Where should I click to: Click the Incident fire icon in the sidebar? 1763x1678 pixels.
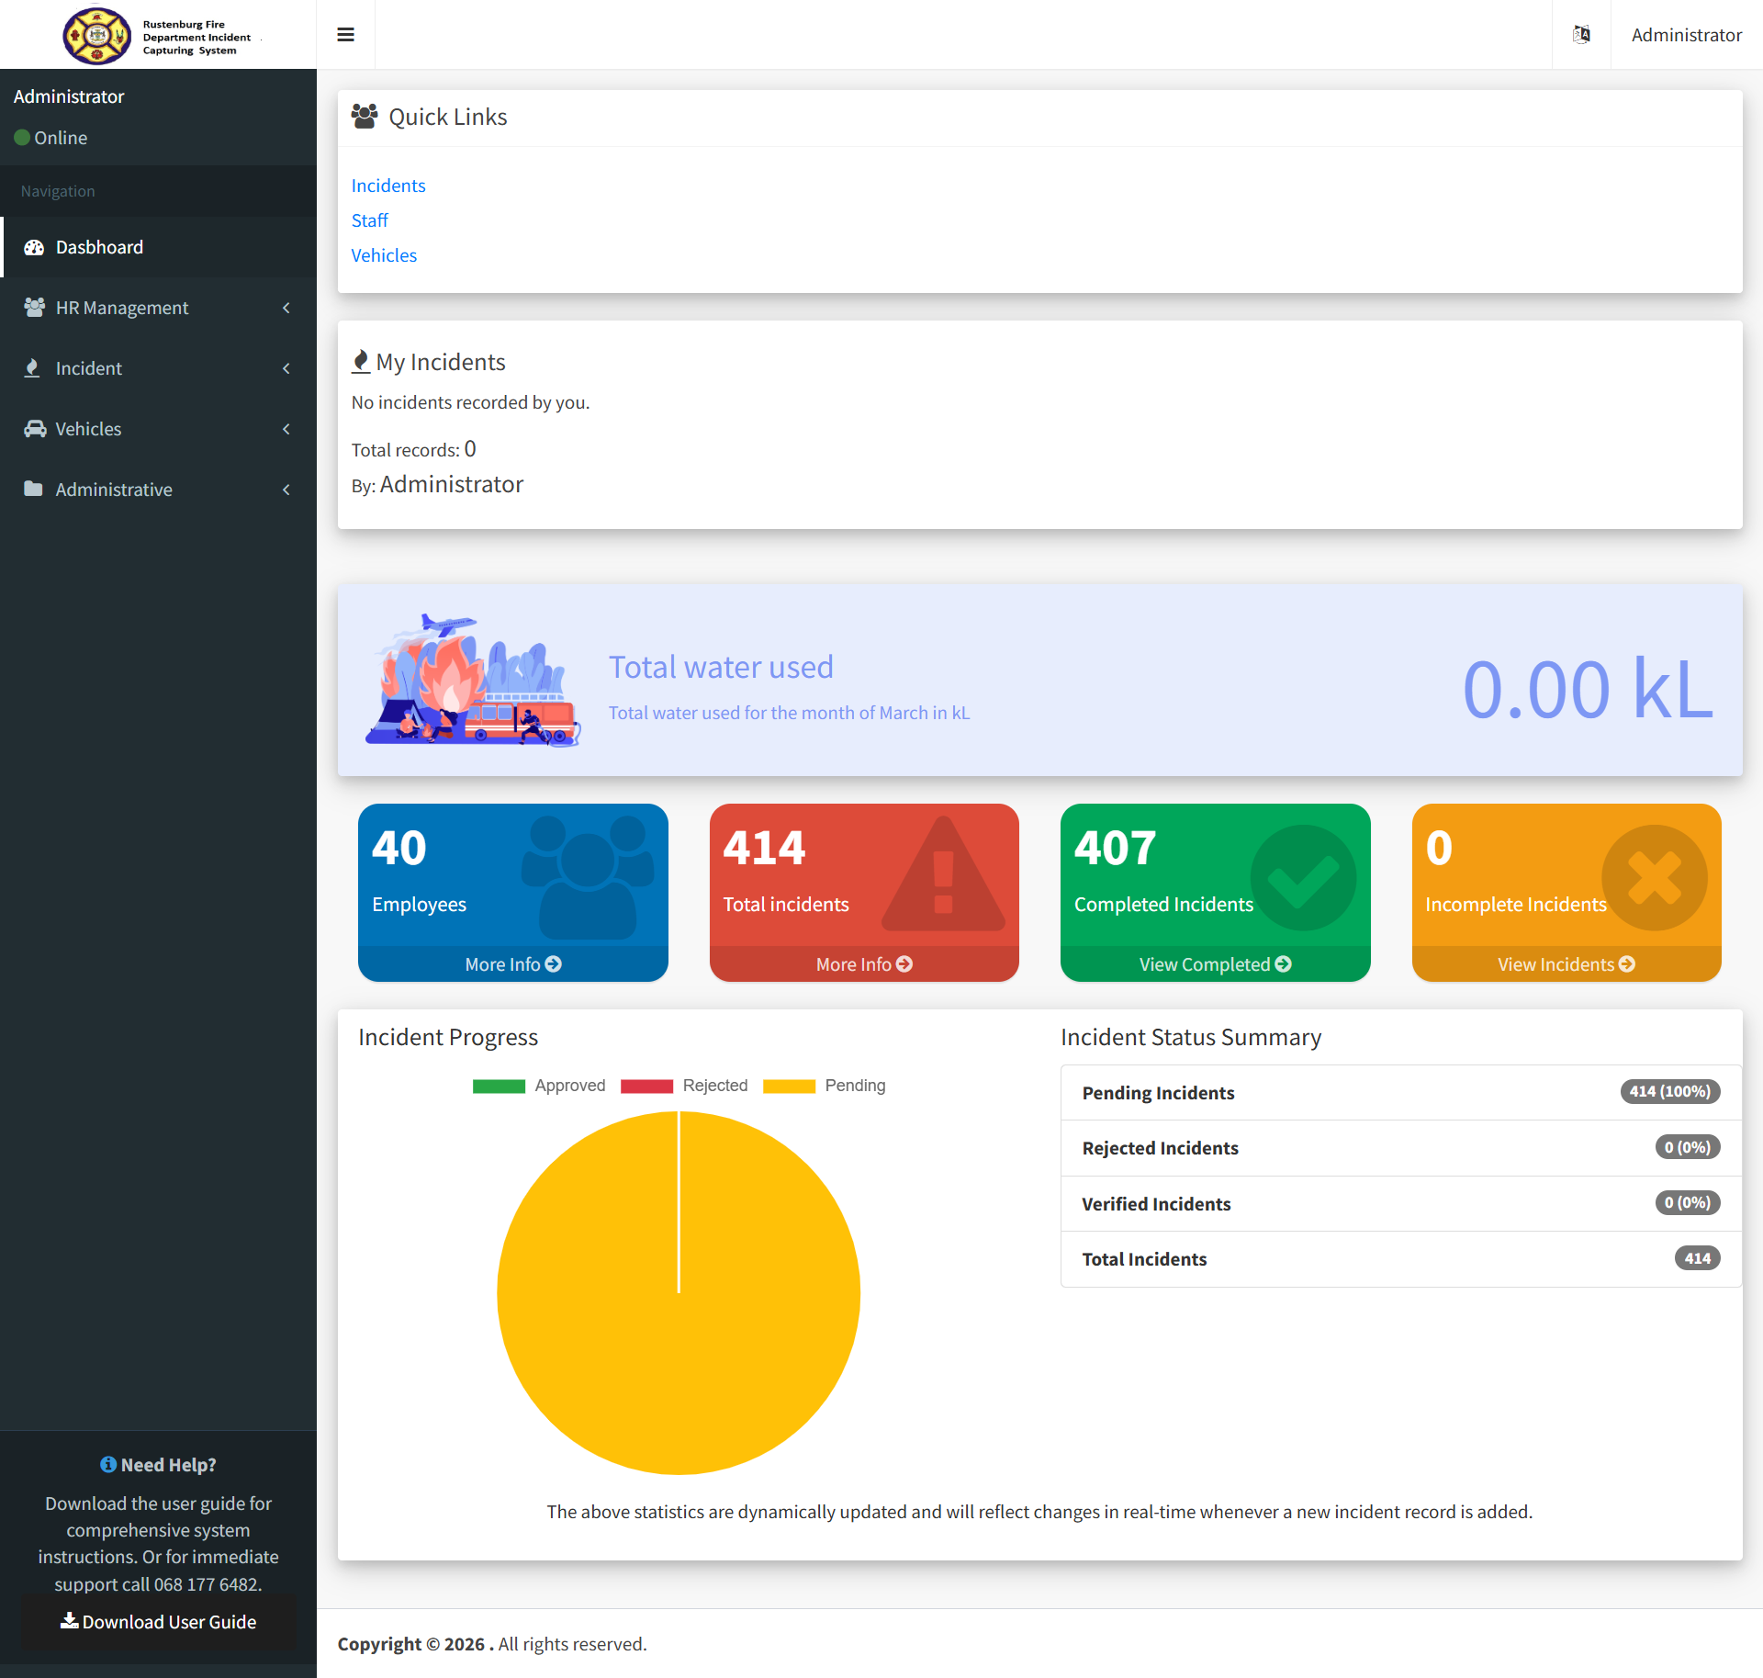(32, 368)
